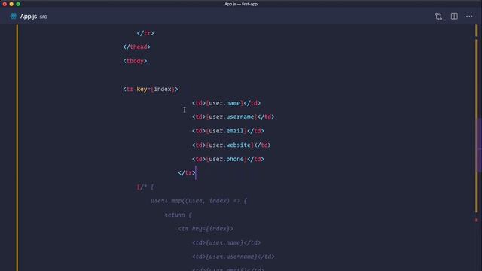Click the closing </thead> tag
482x271 pixels.
click(136, 47)
